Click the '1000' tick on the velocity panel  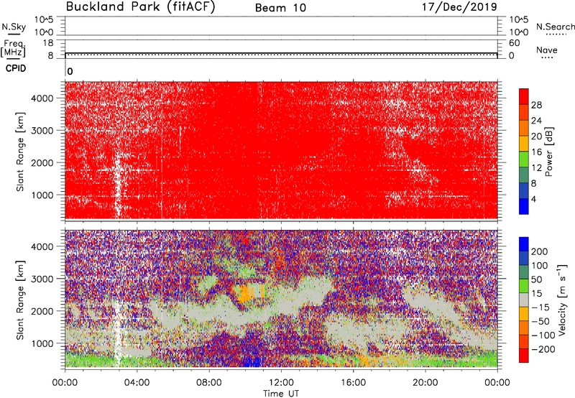click(42, 343)
